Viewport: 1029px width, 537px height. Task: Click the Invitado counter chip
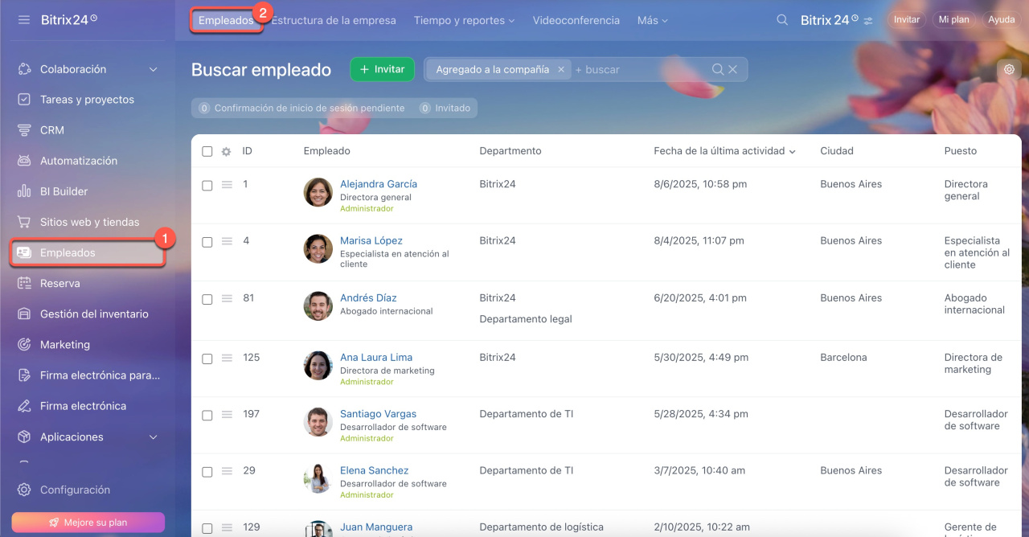click(445, 108)
